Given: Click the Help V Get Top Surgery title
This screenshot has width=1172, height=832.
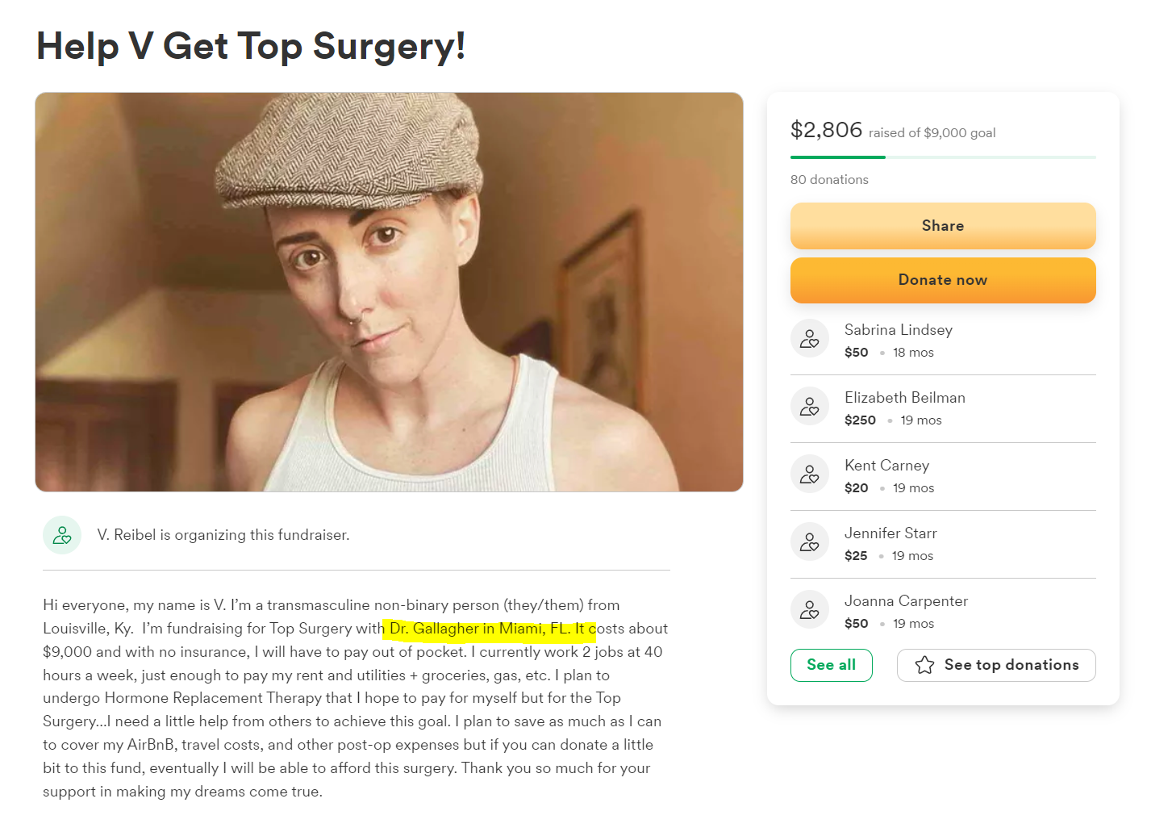Looking at the screenshot, I should point(251,46).
